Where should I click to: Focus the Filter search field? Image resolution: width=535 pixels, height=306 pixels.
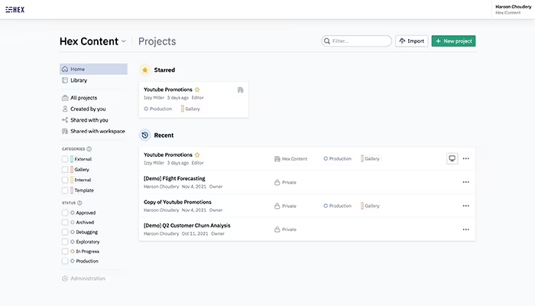point(356,41)
